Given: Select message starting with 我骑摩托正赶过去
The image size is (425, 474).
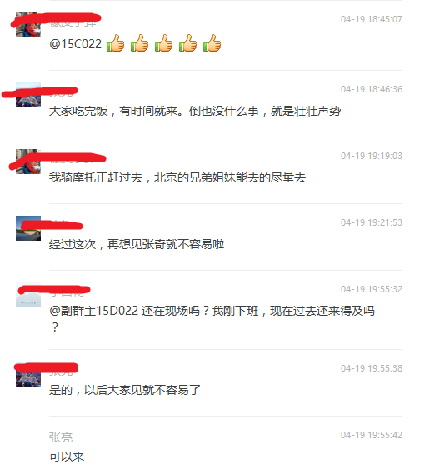Looking at the screenshot, I should [x=177, y=177].
